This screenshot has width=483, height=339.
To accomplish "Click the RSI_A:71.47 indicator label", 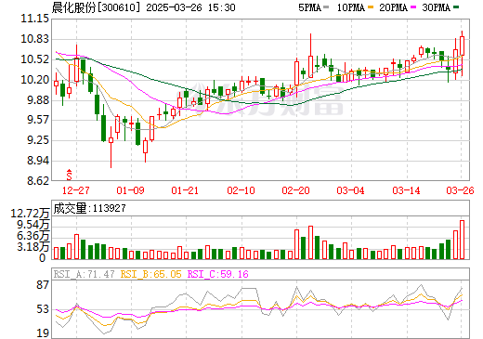I will pos(84,274).
